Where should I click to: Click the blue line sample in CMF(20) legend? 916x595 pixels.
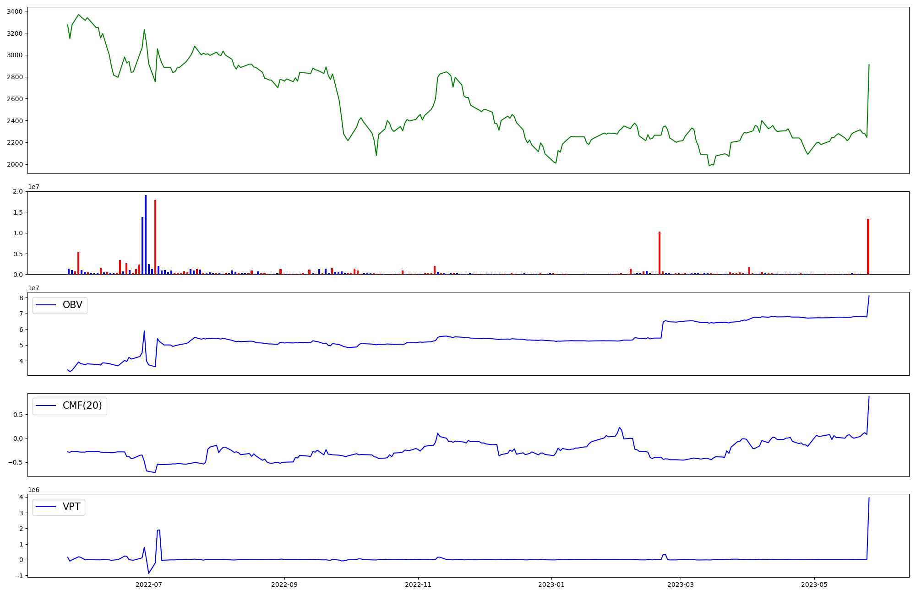tap(46, 406)
